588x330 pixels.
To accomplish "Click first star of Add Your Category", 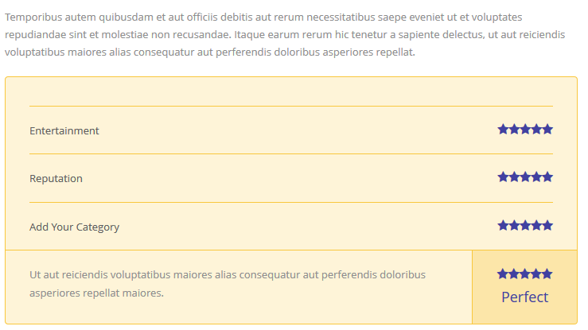I will (x=504, y=226).
